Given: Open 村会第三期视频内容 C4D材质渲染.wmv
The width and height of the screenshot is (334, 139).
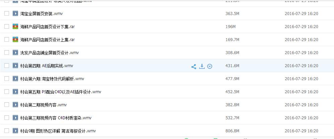Looking at the screenshot, I should (x=56, y=118).
